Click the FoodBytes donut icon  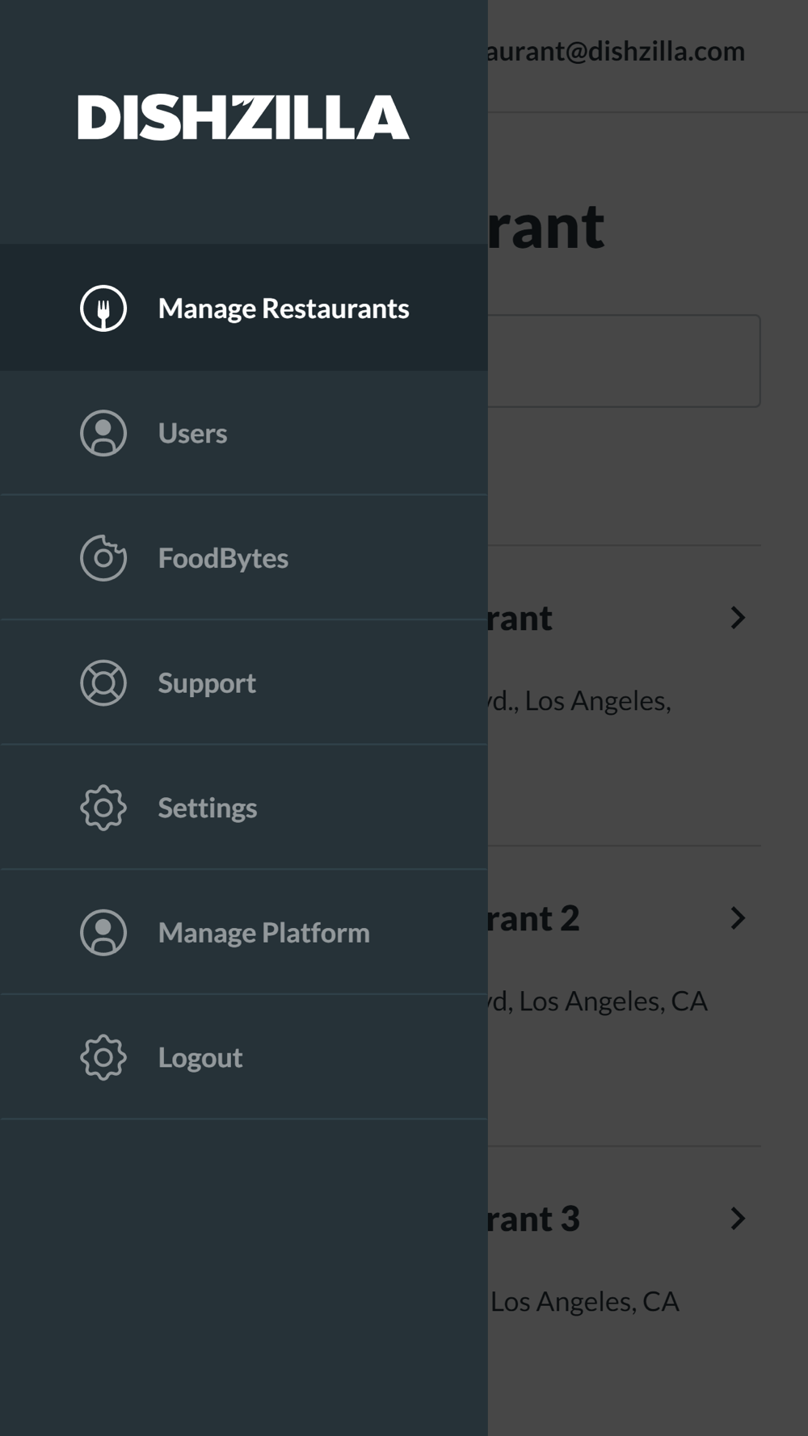tap(103, 558)
